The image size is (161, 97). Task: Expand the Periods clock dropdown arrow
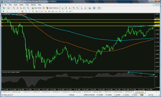click(x=96, y=8)
